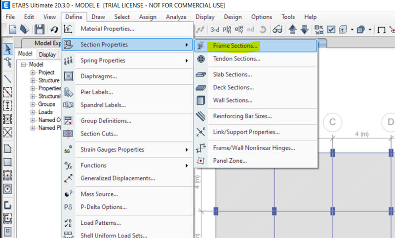395x238 pixels.
Task: Click the grid label bubble C
Action: [x=332, y=122]
